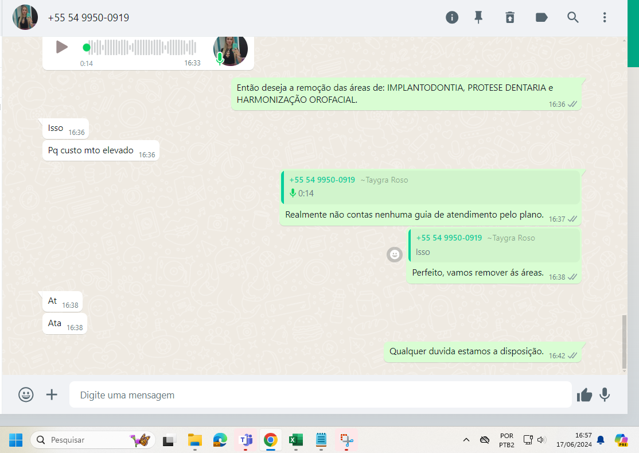Open File Explorer from taskbar
Image resolution: width=639 pixels, height=453 pixels.
click(x=195, y=440)
